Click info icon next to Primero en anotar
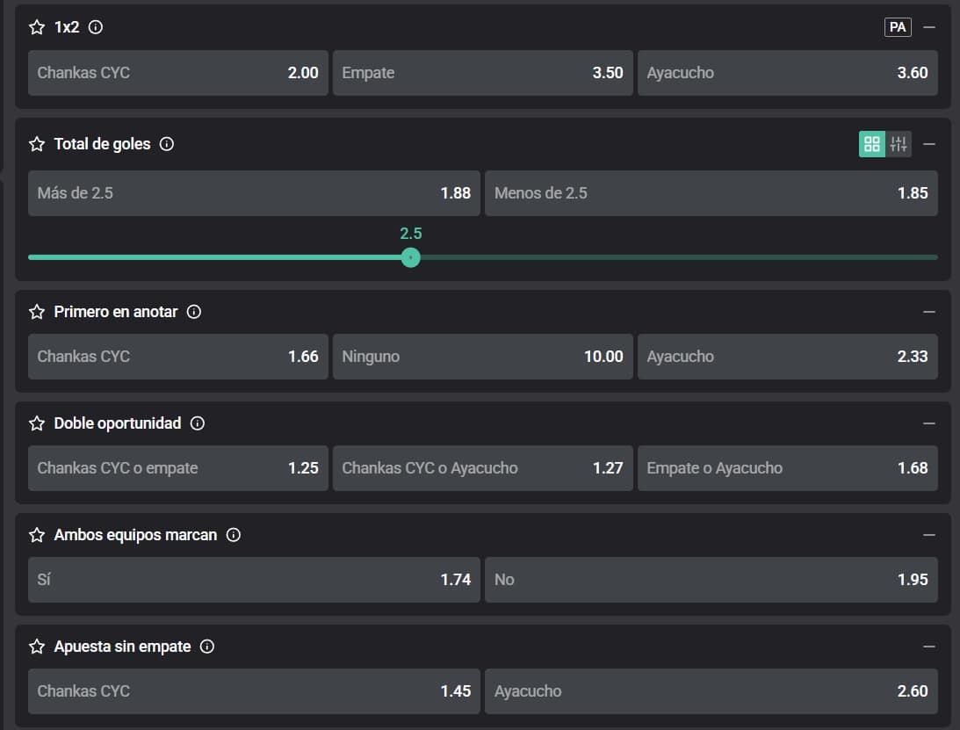 [x=194, y=312]
